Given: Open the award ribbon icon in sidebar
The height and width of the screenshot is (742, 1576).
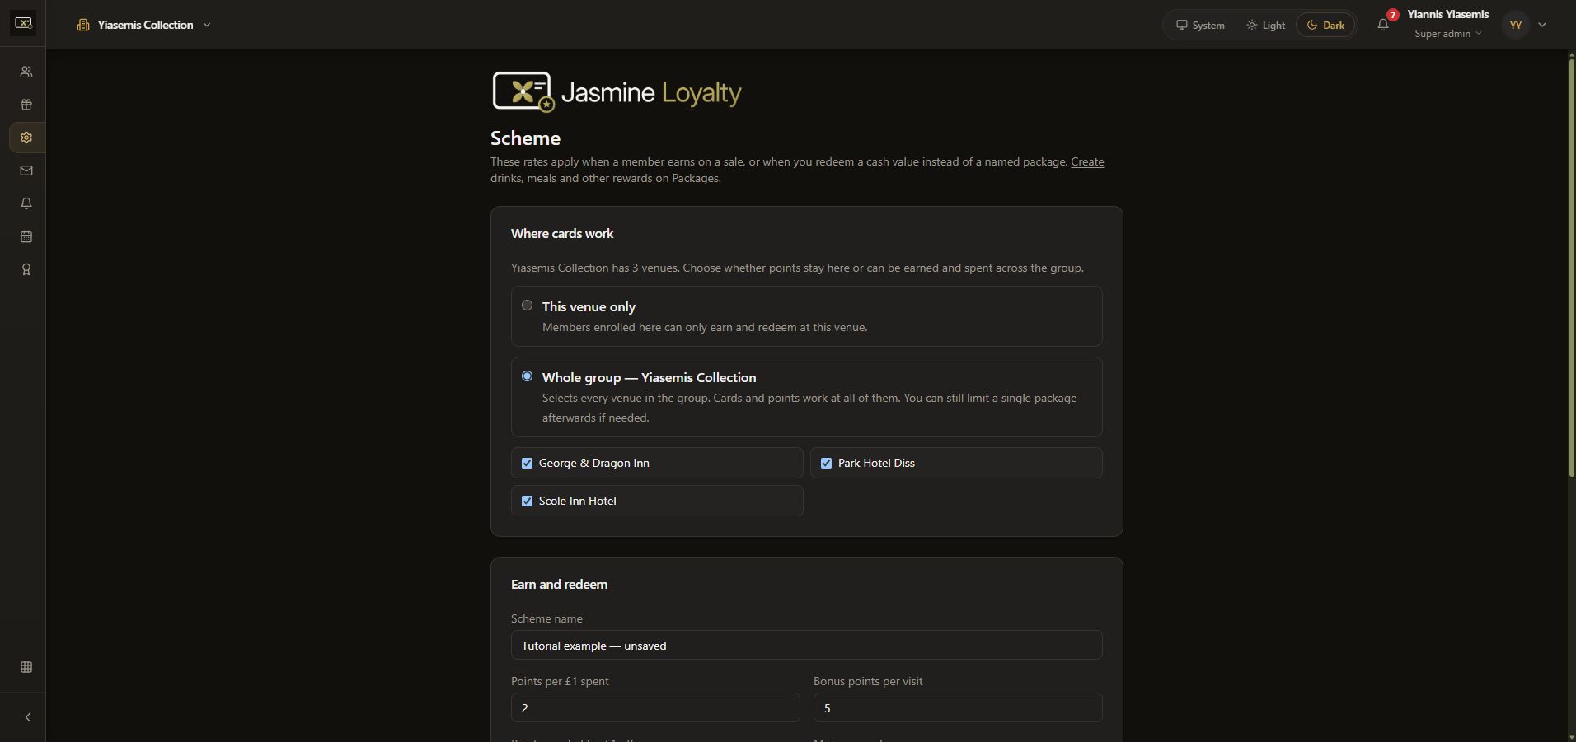Looking at the screenshot, I should (26, 269).
